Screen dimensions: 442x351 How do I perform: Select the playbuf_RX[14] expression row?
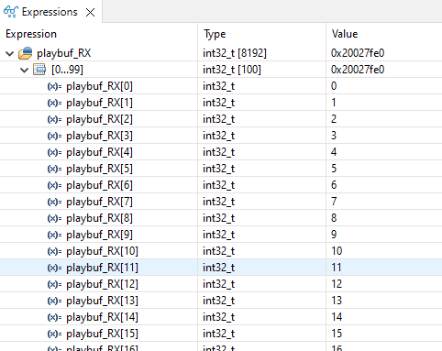(x=221, y=317)
